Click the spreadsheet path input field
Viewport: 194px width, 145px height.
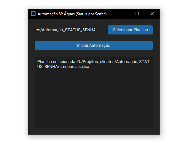65,30
